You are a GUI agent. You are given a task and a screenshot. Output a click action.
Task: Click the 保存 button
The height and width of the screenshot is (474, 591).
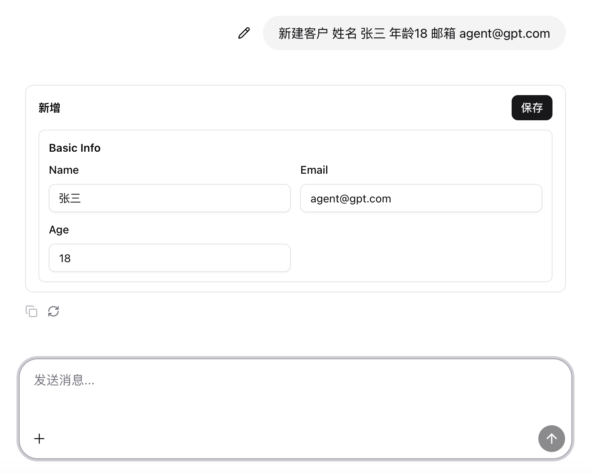pyautogui.click(x=532, y=108)
